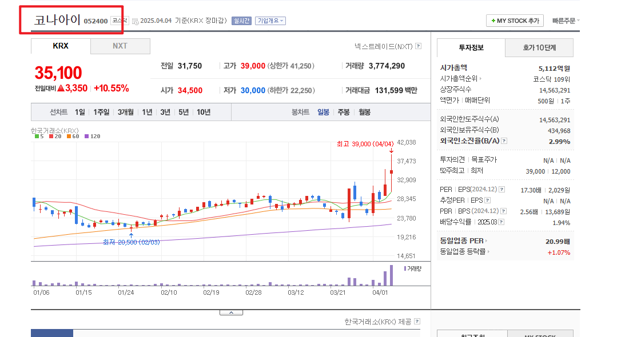Image resolution: width=629 pixels, height=337 pixels.
Task: Open the 기업개요 dropdown
Action: pyautogui.click(x=270, y=21)
